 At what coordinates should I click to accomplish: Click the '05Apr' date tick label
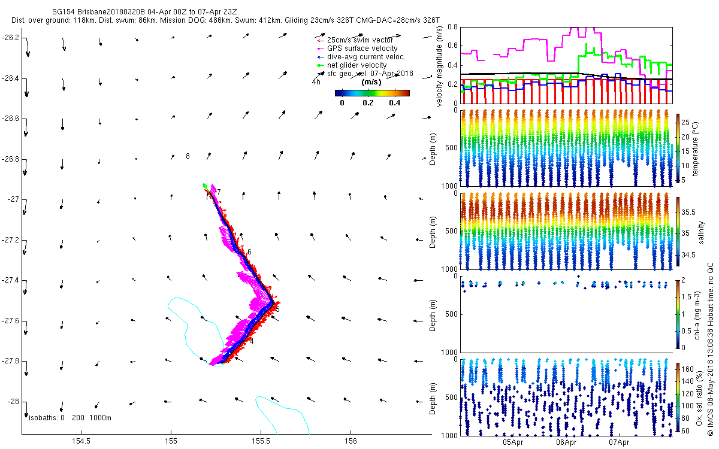click(x=513, y=442)
